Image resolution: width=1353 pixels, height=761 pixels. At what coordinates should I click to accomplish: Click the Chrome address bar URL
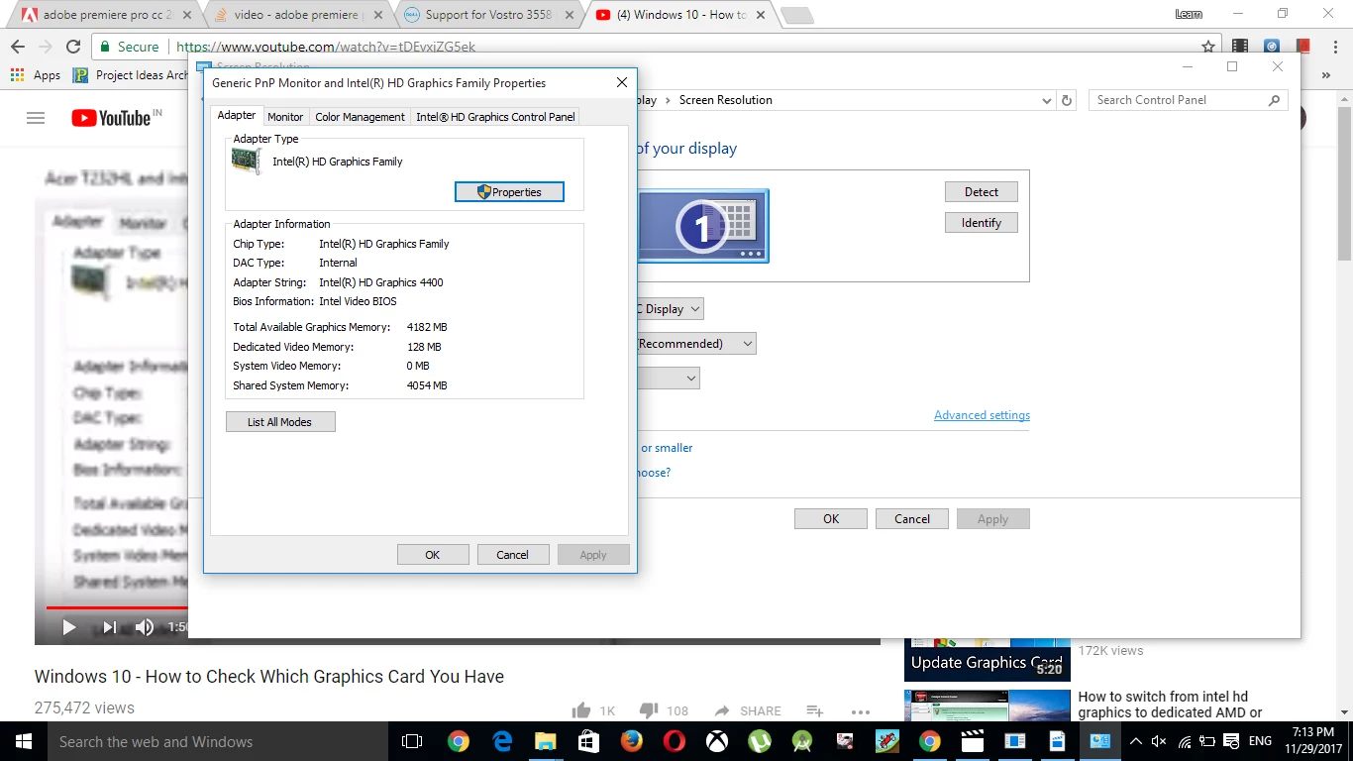pyautogui.click(x=326, y=47)
